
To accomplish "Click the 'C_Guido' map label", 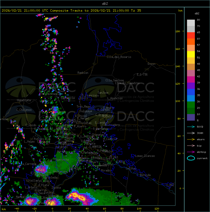I will click(31, 125).
